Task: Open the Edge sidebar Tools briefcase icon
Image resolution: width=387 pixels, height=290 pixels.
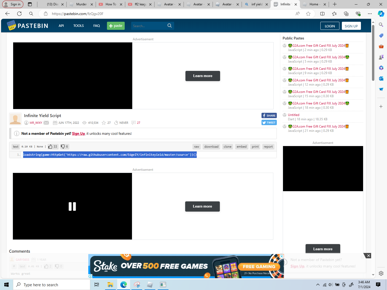Action: [381, 46]
